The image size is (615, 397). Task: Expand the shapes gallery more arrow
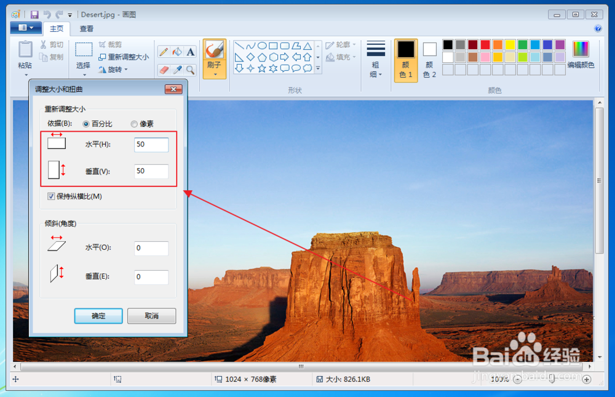(x=318, y=69)
